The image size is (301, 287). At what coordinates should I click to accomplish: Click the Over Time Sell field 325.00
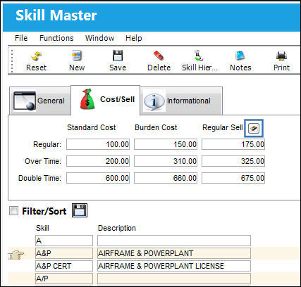(x=233, y=161)
